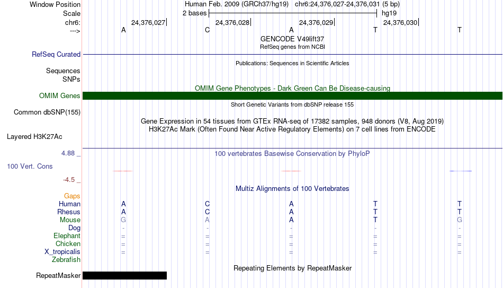The height and width of the screenshot is (288, 503).
Task: Click the Human species label
Action: click(x=69, y=204)
